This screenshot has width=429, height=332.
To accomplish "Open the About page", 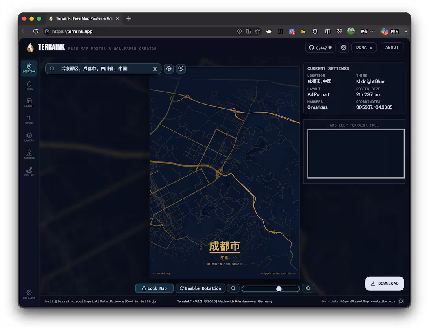I will pyautogui.click(x=392, y=47).
